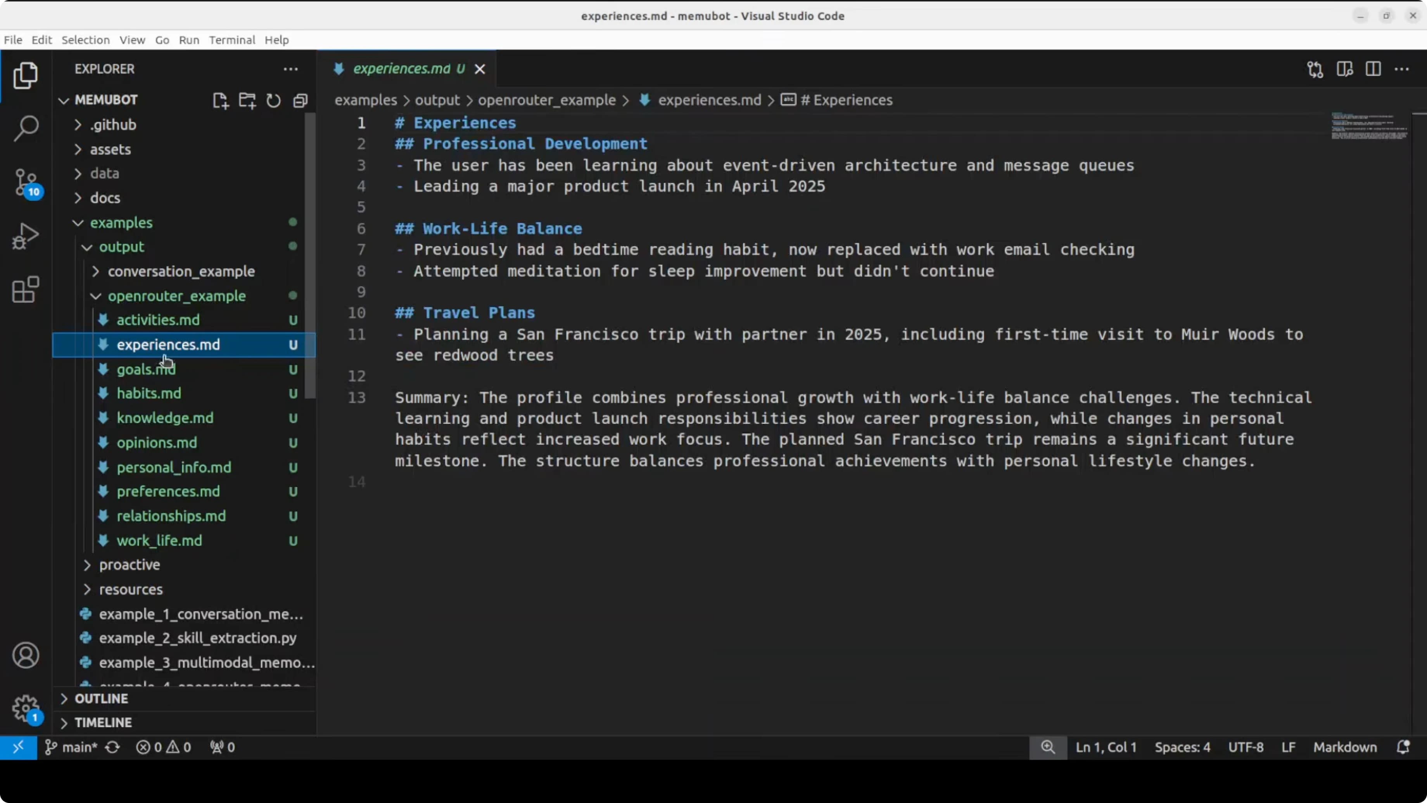
Task: Expand the TIMELINE section
Action: click(103, 723)
